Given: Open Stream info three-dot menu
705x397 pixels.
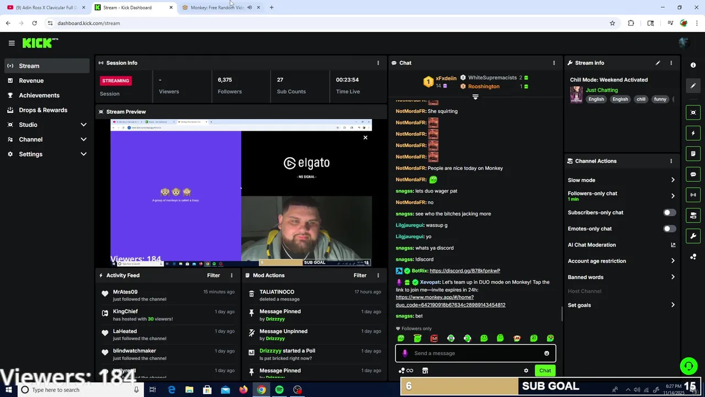Looking at the screenshot, I should coord(671,63).
